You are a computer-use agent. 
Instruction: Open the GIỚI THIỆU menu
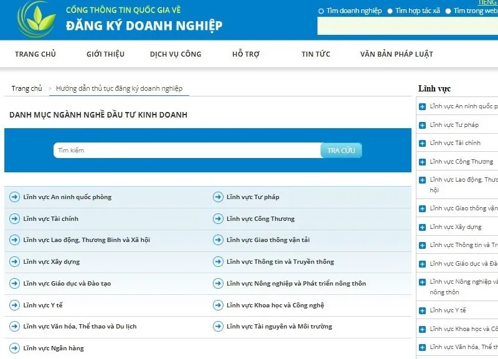pyautogui.click(x=105, y=54)
